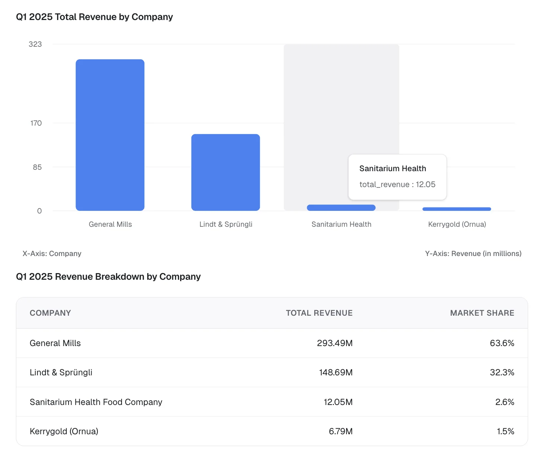Click the MARKET SHARE column header
547x455 pixels.
[x=482, y=313]
